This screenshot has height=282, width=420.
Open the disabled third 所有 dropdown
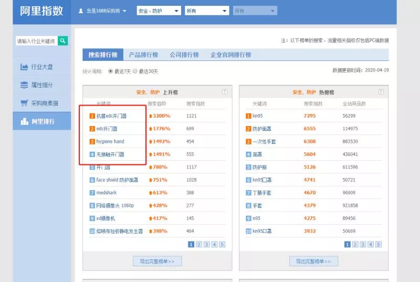click(255, 11)
